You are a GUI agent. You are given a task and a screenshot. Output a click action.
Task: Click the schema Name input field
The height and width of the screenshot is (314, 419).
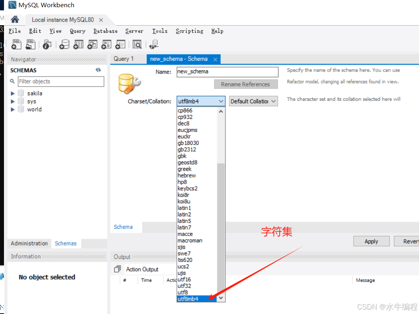(227, 72)
